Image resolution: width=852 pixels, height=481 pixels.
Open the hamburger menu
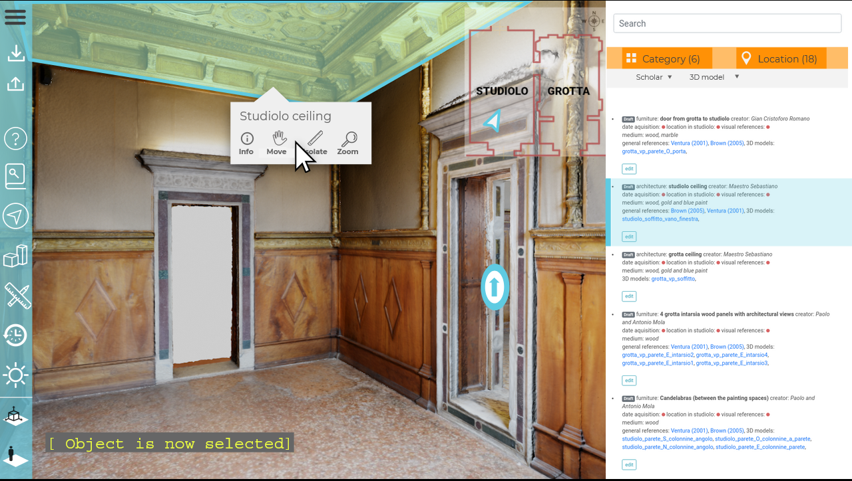(x=15, y=16)
